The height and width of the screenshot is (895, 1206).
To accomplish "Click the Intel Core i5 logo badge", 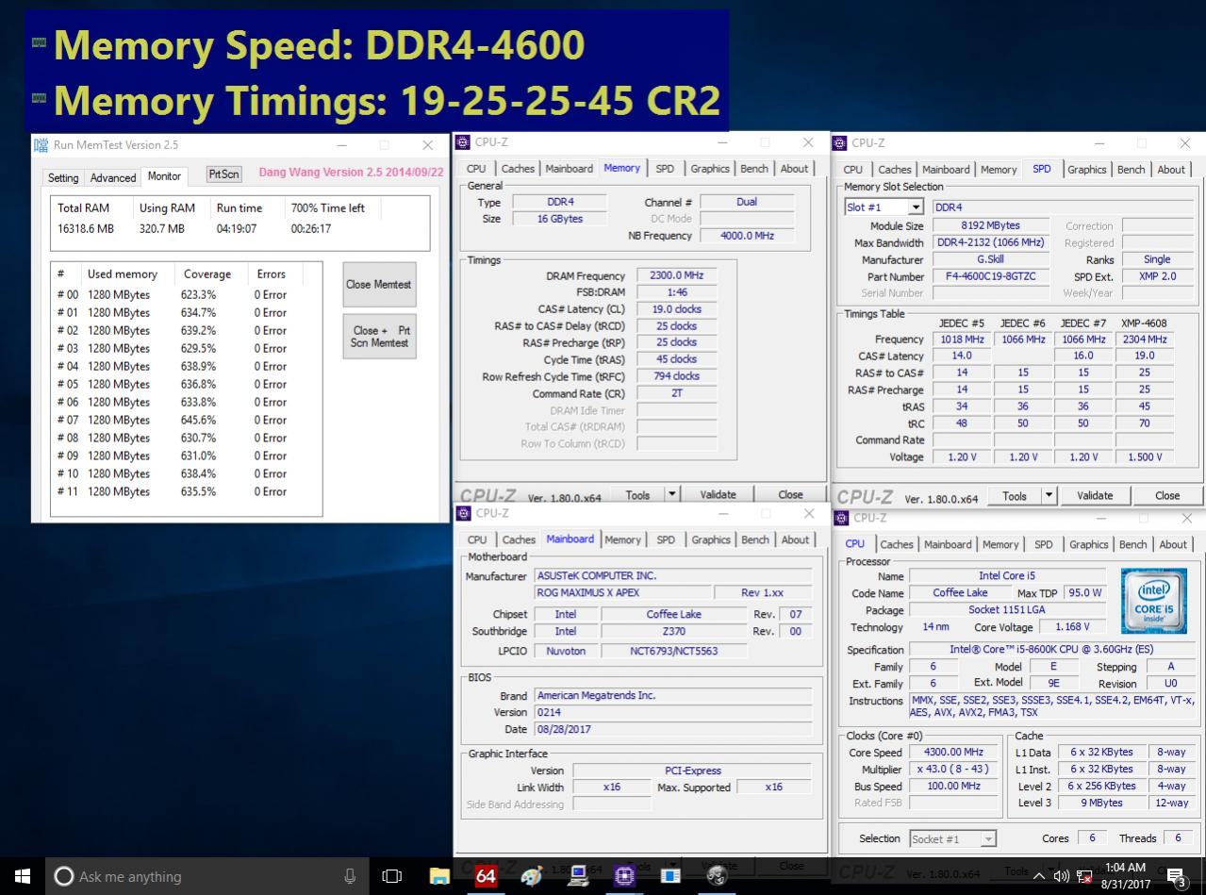I will point(1154,601).
